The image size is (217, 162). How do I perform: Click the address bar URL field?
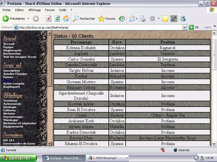coord(98,27)
